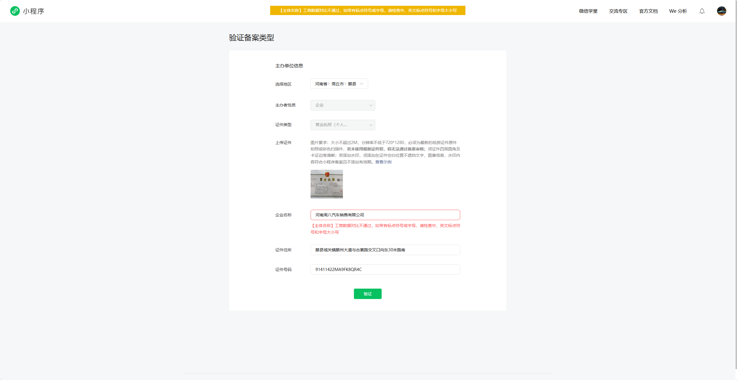Open the notification bell icon
Screen dimensions: 737x380
[x=702, y=11]
